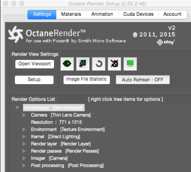This screenshot has width=191, height=172.
Task: Expand the Camera tree item
Action: coord(24,115)
